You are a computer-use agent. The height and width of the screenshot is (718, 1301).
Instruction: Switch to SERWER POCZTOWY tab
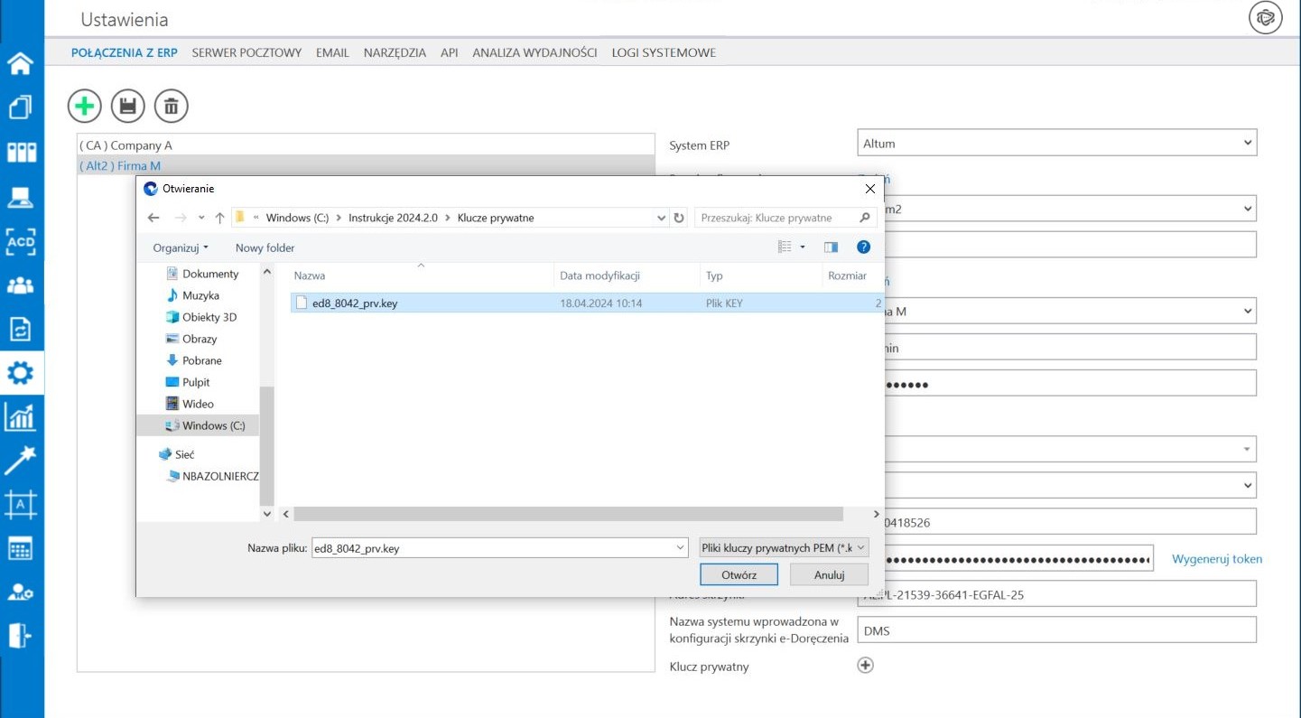click(246, 52)
